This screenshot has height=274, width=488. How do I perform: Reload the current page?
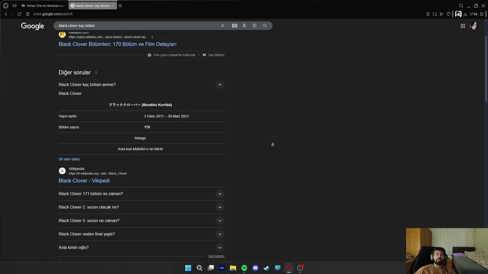tap(19, 14)
